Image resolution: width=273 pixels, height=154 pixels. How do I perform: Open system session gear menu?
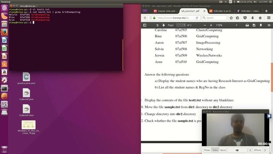[x=271, y=2]
